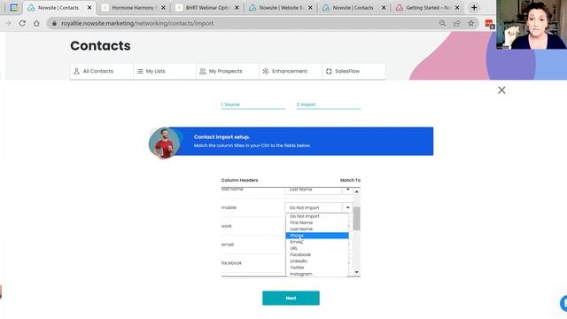Click the facebook column header label

click(231, 263)
